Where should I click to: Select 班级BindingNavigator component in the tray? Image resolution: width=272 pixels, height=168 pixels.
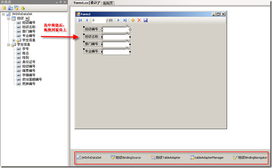(250, 157)
